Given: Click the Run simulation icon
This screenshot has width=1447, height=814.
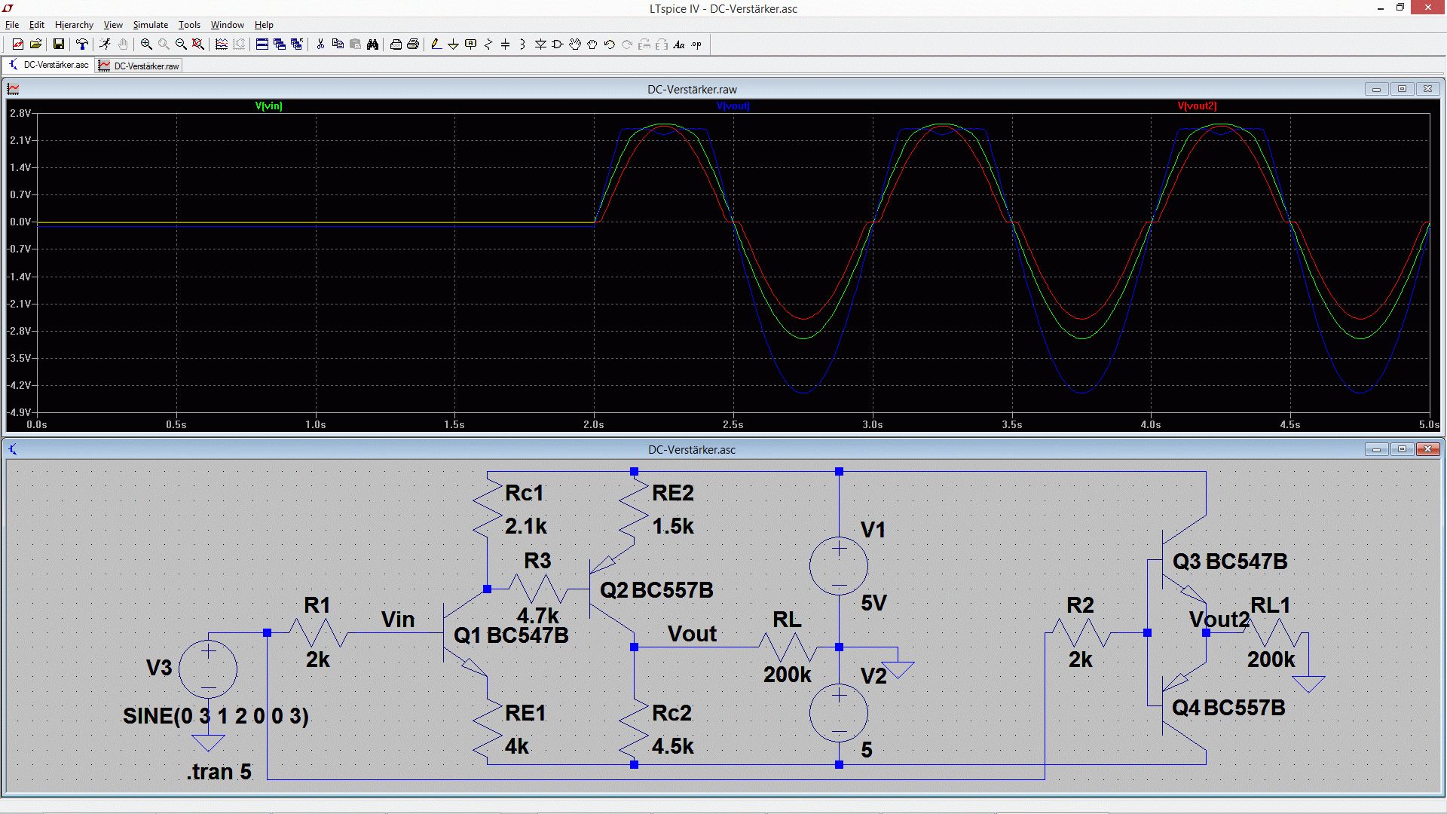Looking at the screenshot, I should click(105, 44).
